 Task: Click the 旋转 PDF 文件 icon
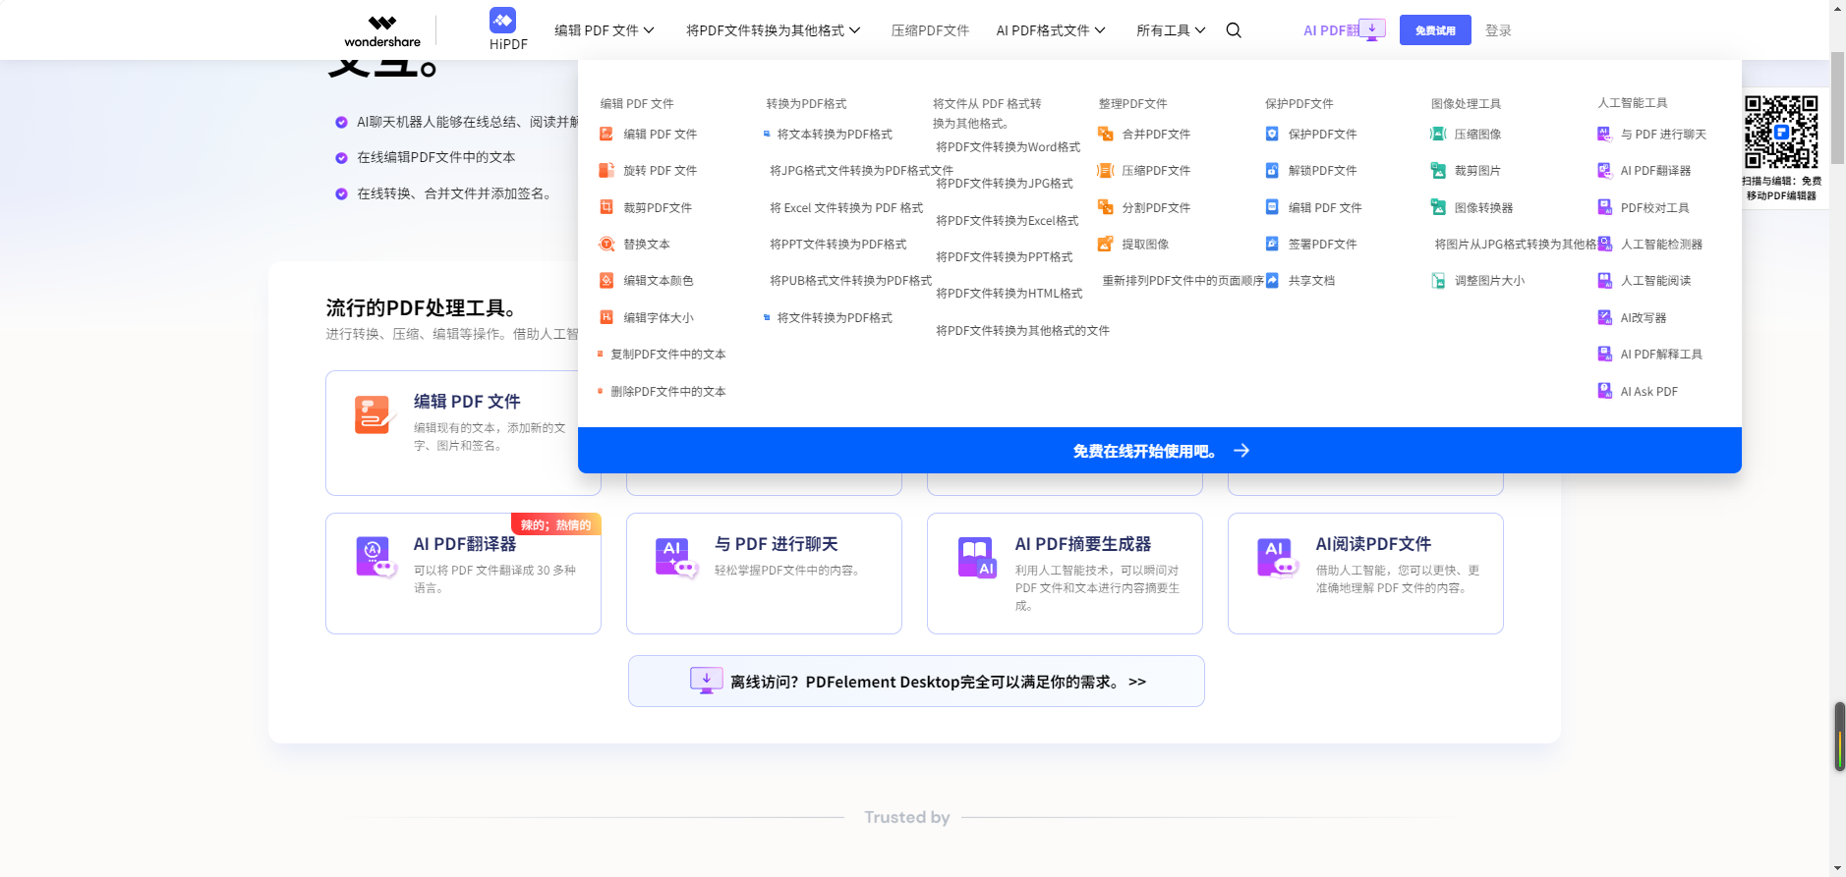click(606, 171)
